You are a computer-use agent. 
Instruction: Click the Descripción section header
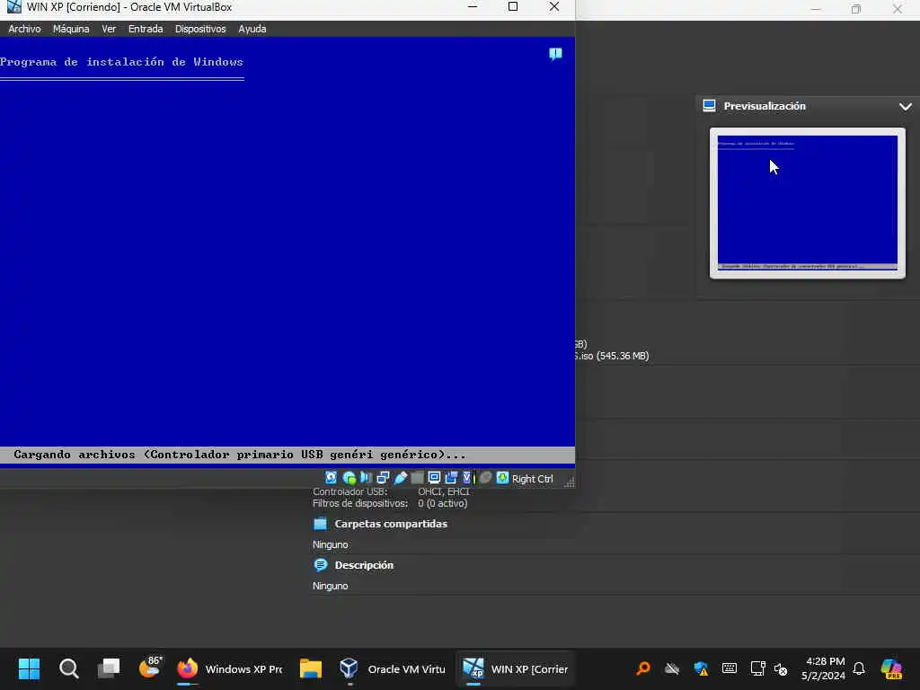(x=364, y=565)
